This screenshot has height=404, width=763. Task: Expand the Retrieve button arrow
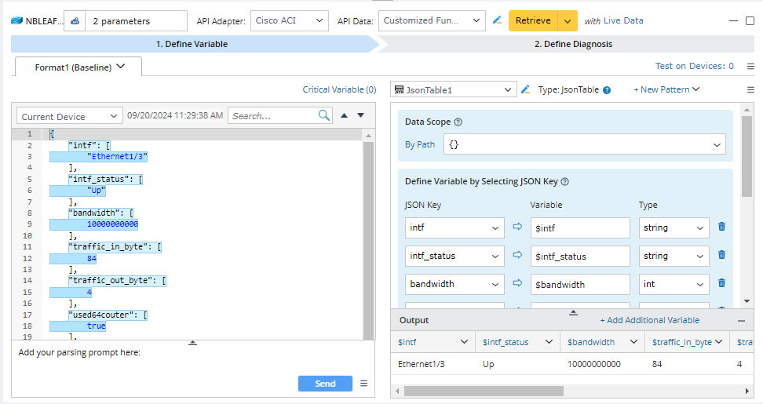[568, 21]
